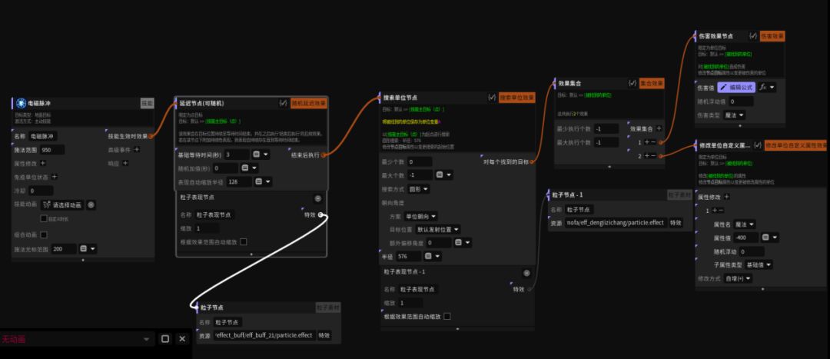
Task: Click the 特效 button beside eff_denglizichang resource
Action: 676,223
